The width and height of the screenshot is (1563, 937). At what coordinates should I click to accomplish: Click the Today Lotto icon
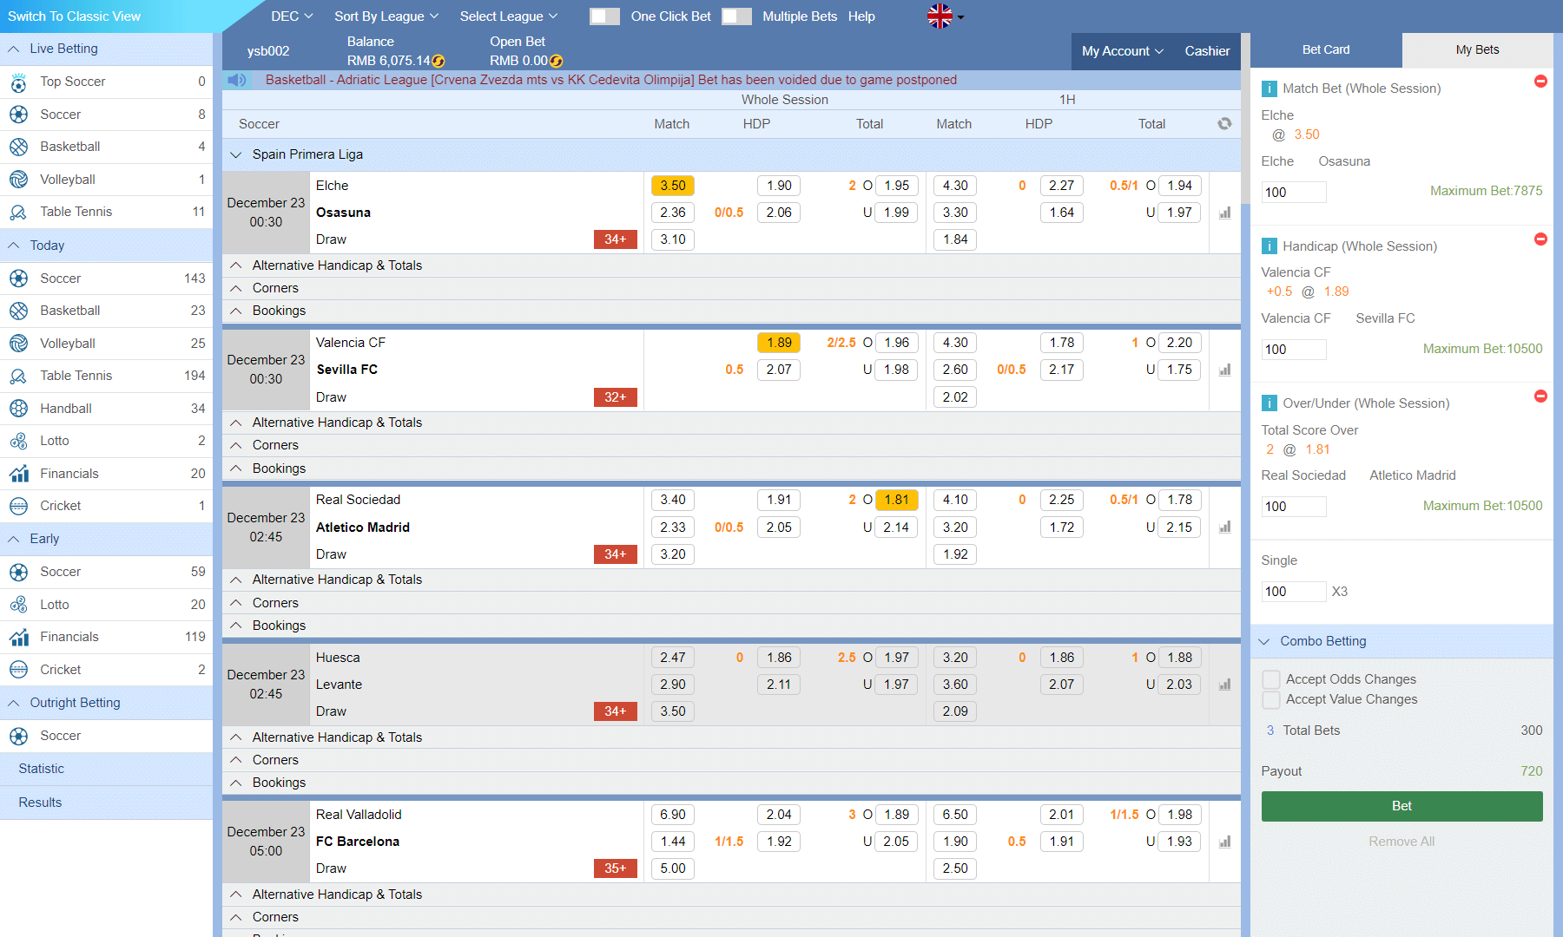18,441
